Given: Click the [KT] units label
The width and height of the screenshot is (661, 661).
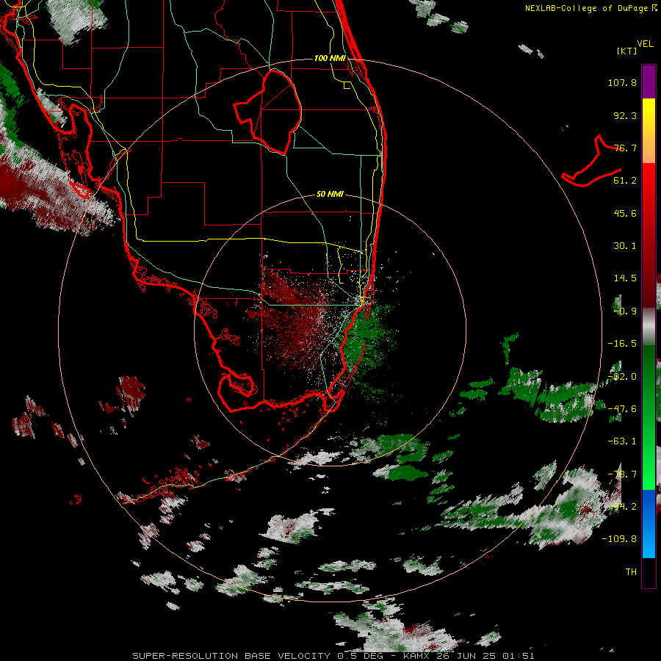Looking at the screenshot, I should pos(627,51).
